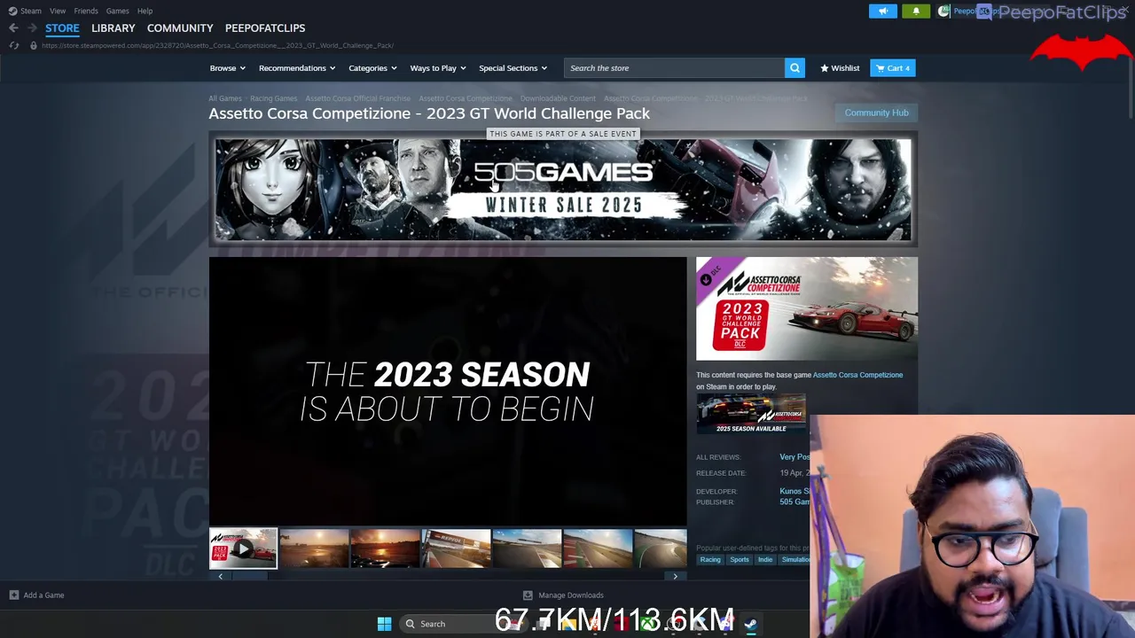Open Manage Downloads at the bottom

coord(563,595)
